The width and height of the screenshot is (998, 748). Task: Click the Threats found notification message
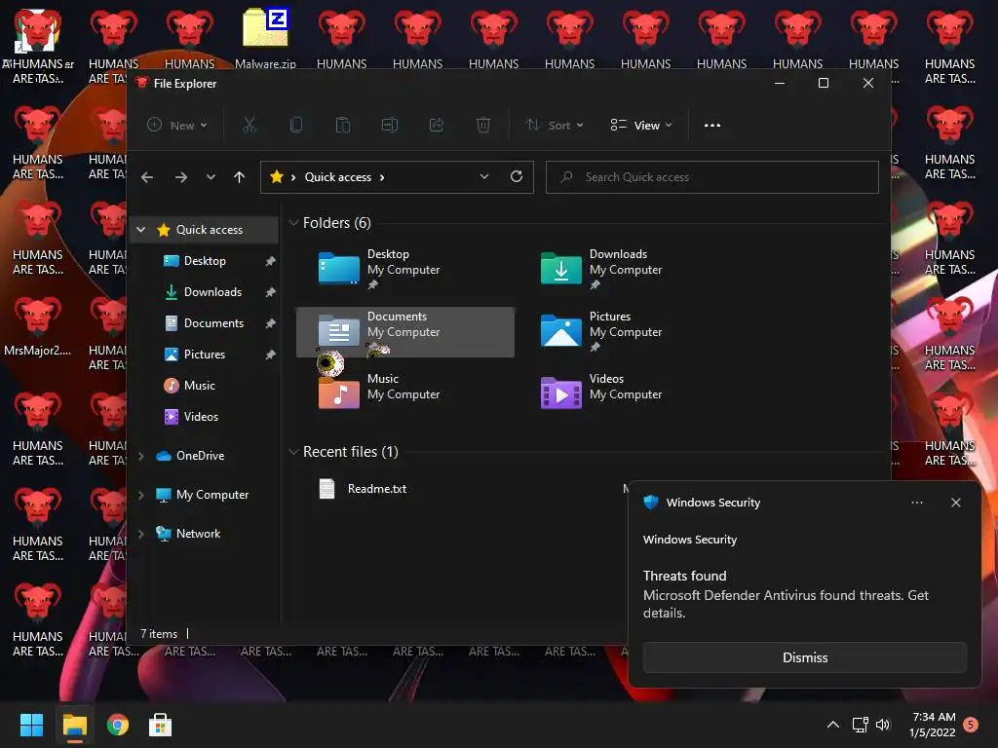click(786, 595)
